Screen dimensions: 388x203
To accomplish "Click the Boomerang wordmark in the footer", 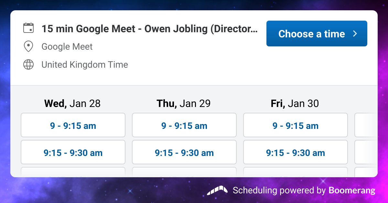I will coord(352,190).
